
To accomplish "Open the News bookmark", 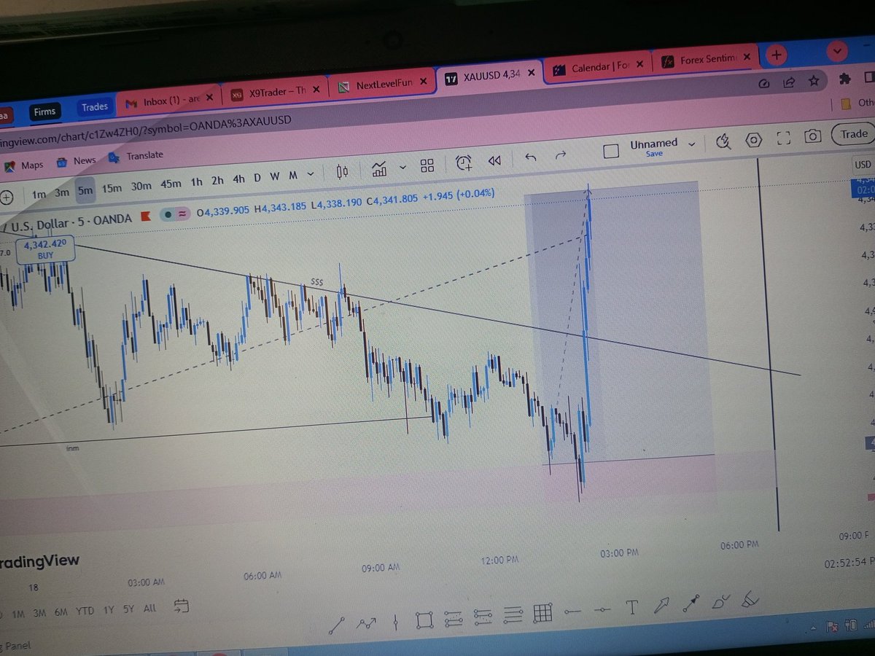I will click(x=76, y=161).
